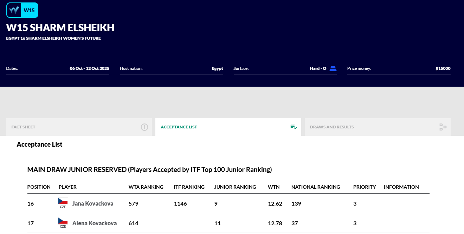Click the National Ranking column header

click(316, 187)
